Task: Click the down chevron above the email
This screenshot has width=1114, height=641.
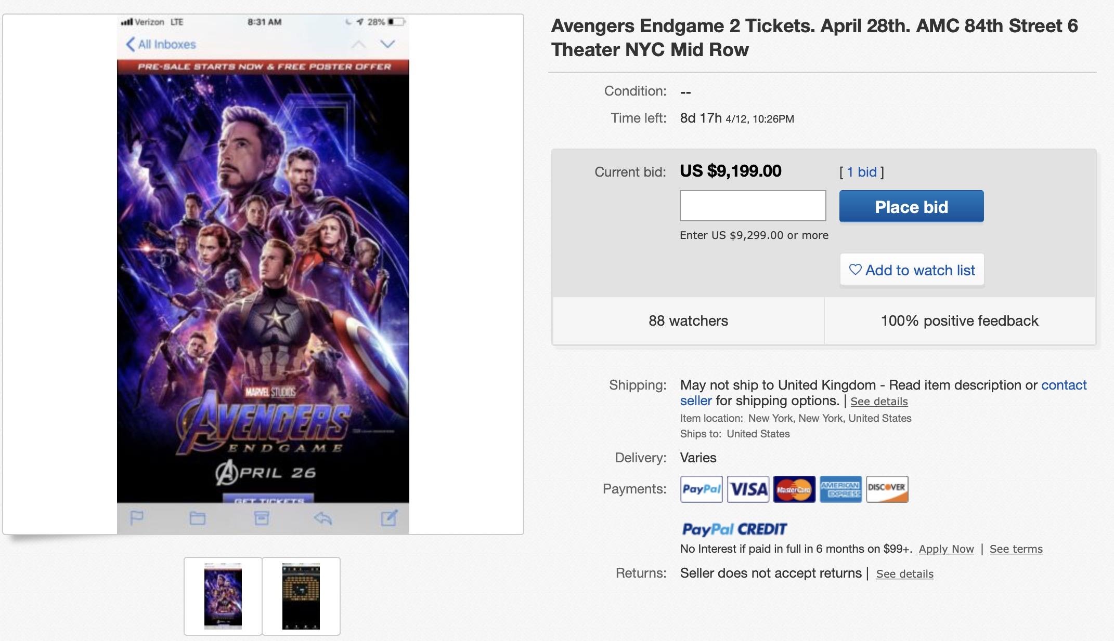Action: 386,45
